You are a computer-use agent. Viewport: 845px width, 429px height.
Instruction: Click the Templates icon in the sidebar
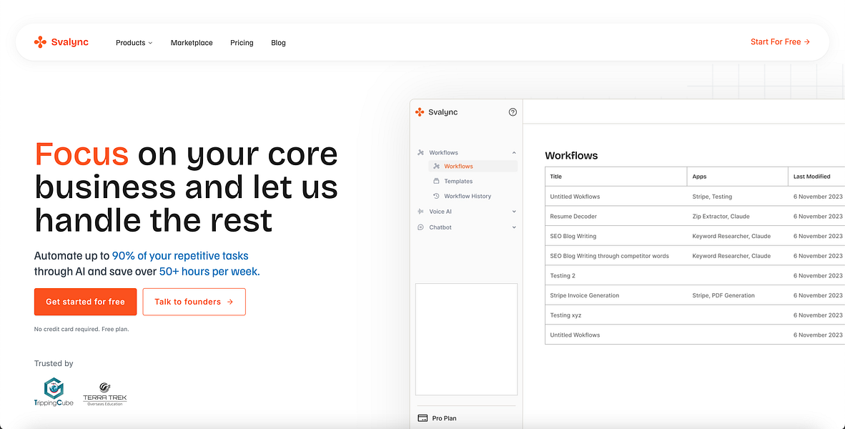[437, 181]
